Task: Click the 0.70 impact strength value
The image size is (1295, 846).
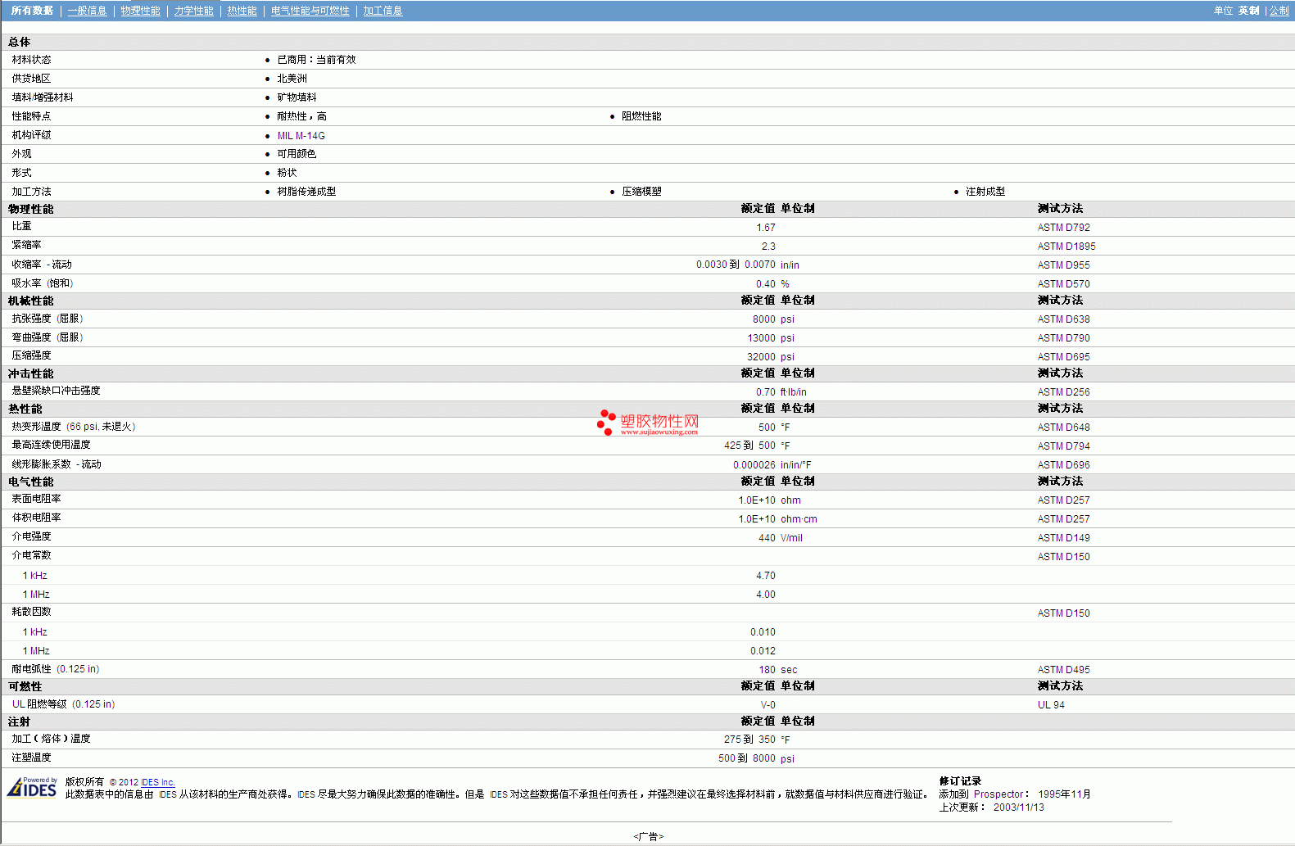Action: point(766,392)
